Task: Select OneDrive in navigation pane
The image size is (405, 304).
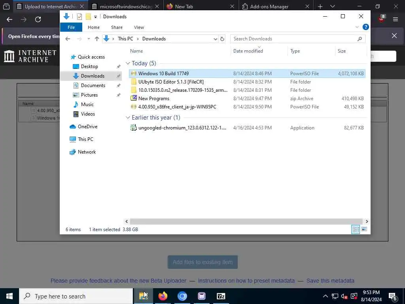Action: point(87,127)
